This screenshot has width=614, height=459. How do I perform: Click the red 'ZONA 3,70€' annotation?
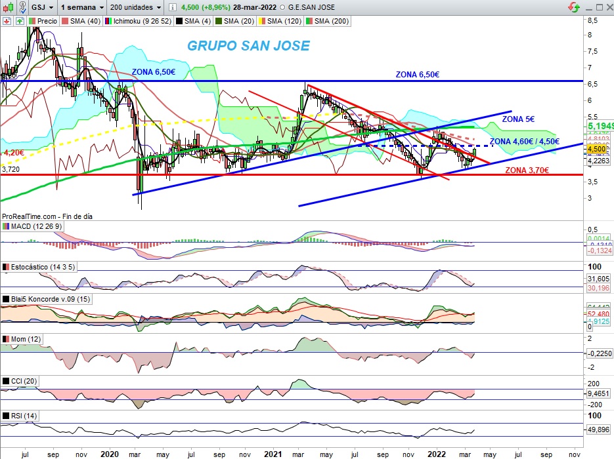[527, 170]
